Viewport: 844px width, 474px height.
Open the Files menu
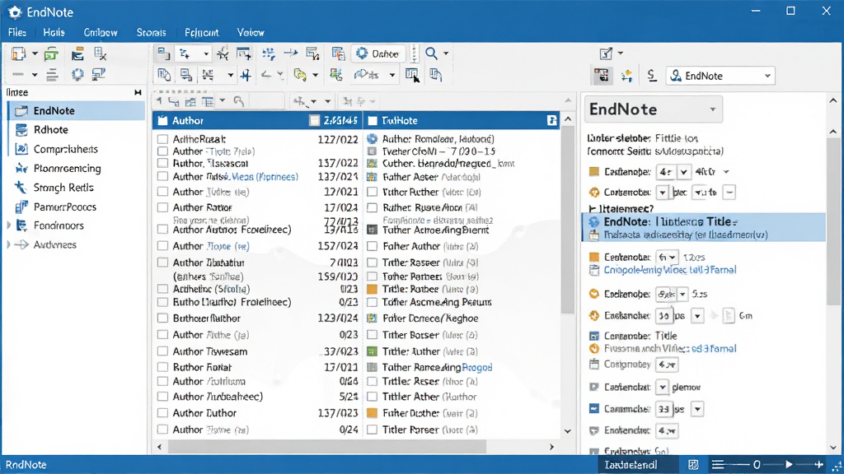pyautogui.click(x=17, y=32)
